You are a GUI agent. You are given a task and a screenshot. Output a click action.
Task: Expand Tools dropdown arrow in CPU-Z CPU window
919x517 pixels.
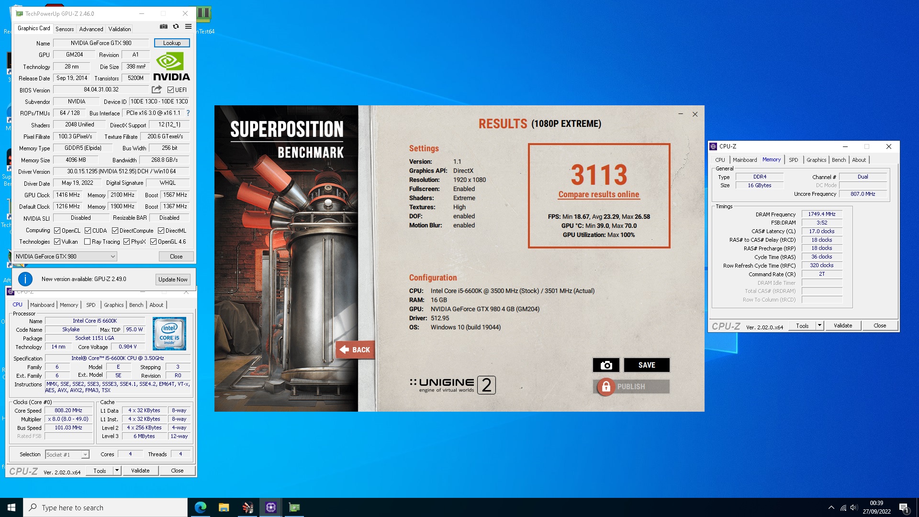(x=117, y=471)
